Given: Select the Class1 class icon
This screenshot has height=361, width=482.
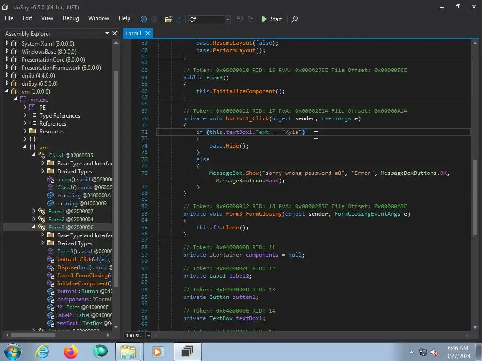Looking at the screenshot, I should [x=41, y=155].
